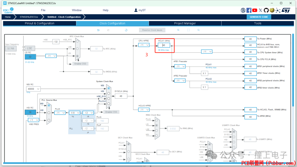Click the zoom out magnifier icon

(x=198, y=30)
